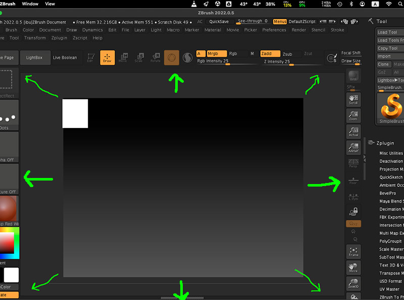Toggle the Xyz rotation mode button

[353, 224]
